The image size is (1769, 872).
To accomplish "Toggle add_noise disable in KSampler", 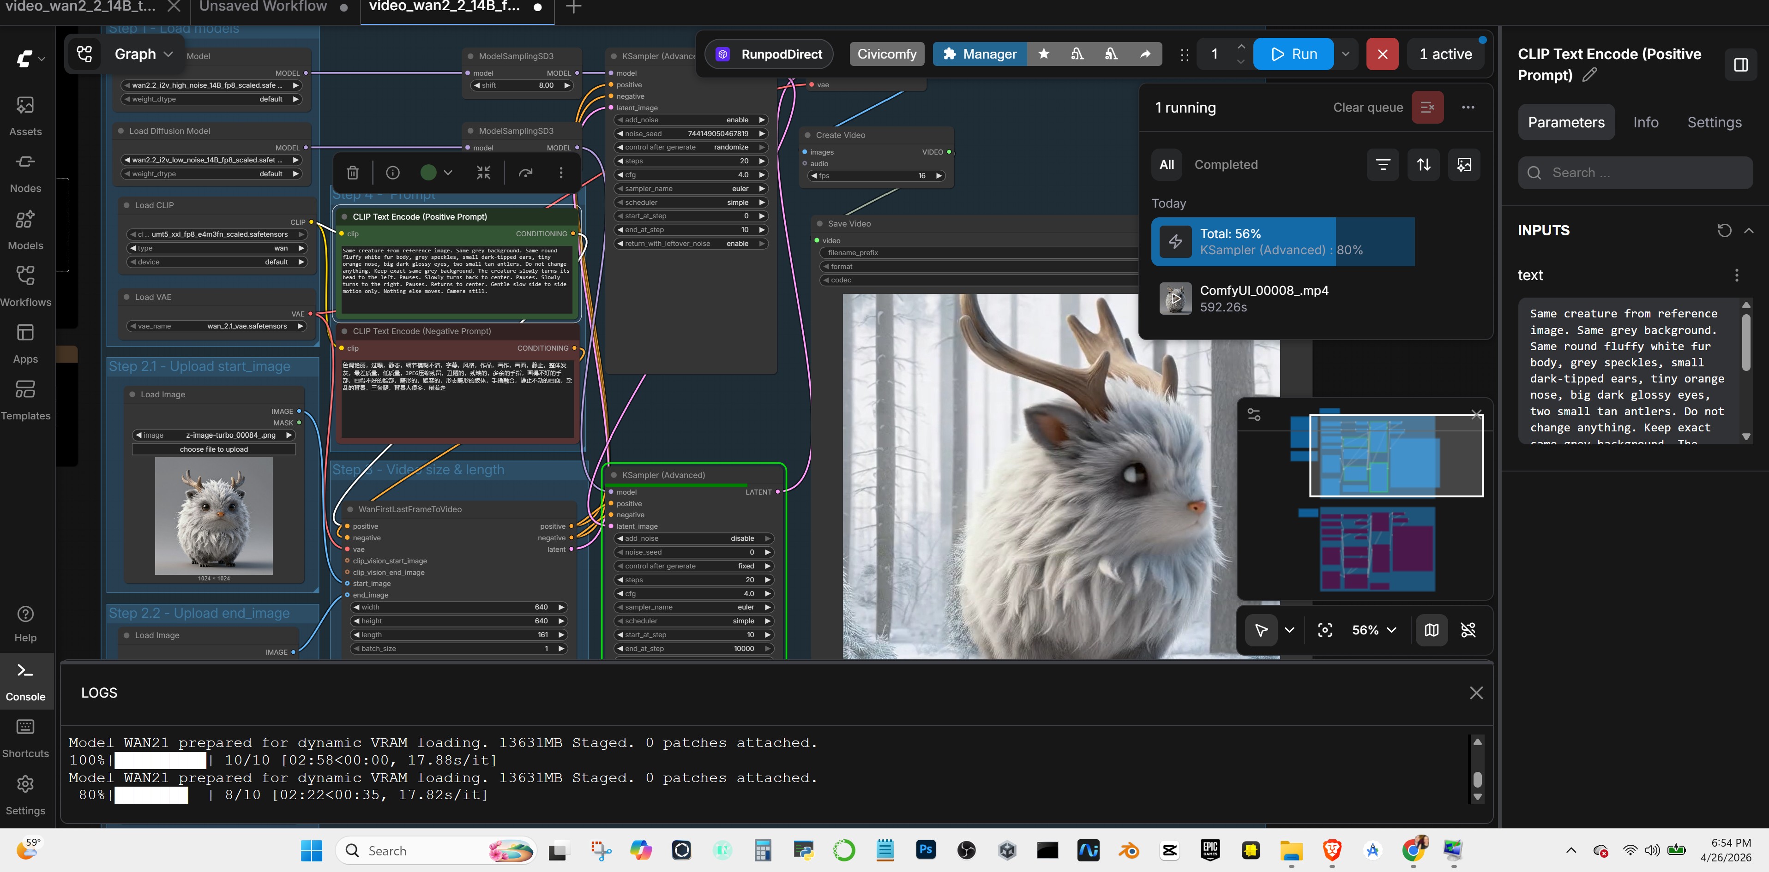I will point(694,538).
